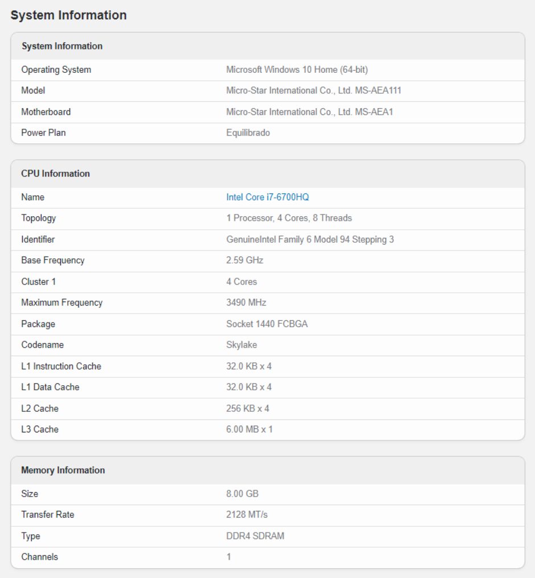Select the '3490 MHz' maximum frequency value
The image size is (535, 578).
(x=246, y=303)
